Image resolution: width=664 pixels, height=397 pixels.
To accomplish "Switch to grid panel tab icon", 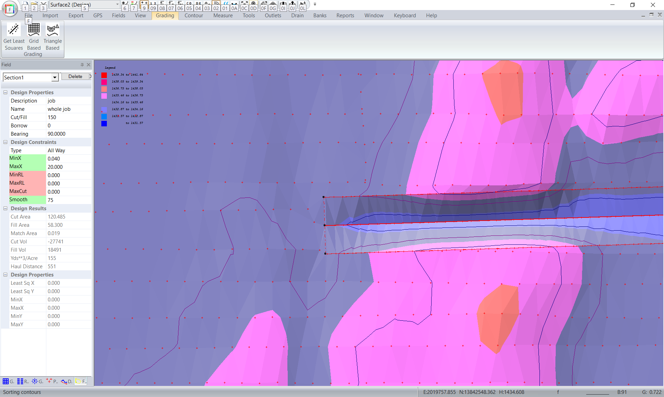I will [6, 381].
